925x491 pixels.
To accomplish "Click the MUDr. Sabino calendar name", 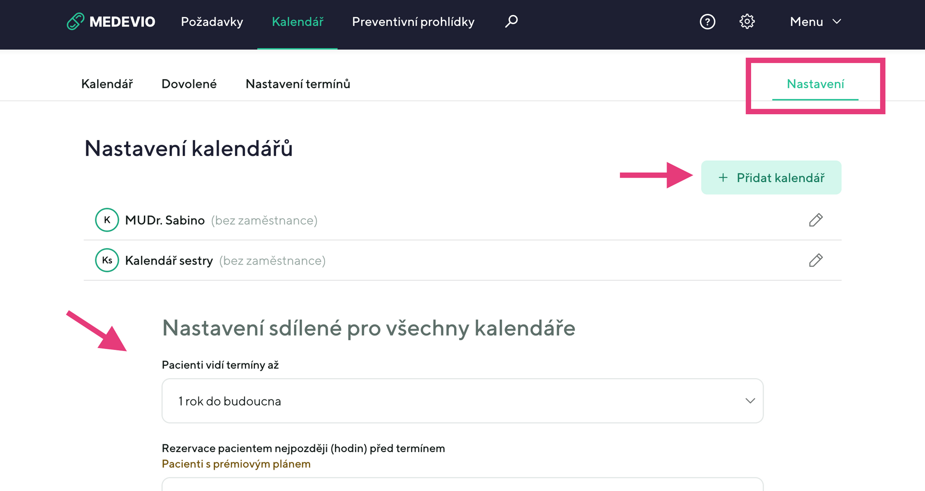I will (165, 220).
